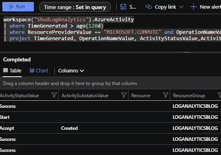Filter the ActivitySubstatusValue column
Image resolution: width=221 pixels, height=155 pixels.
(x=124, y=95)
